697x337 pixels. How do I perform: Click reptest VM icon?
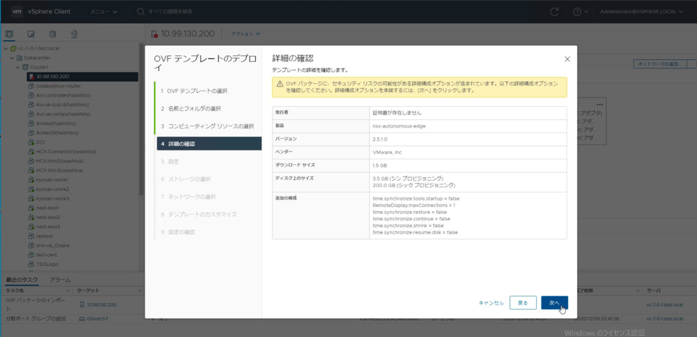(x=31, y=236)
